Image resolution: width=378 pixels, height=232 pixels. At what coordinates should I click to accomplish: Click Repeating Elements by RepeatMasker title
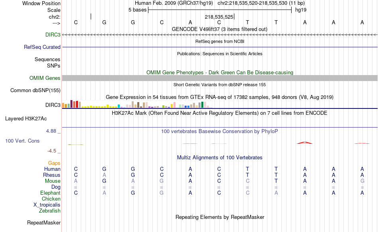[220, 217]
